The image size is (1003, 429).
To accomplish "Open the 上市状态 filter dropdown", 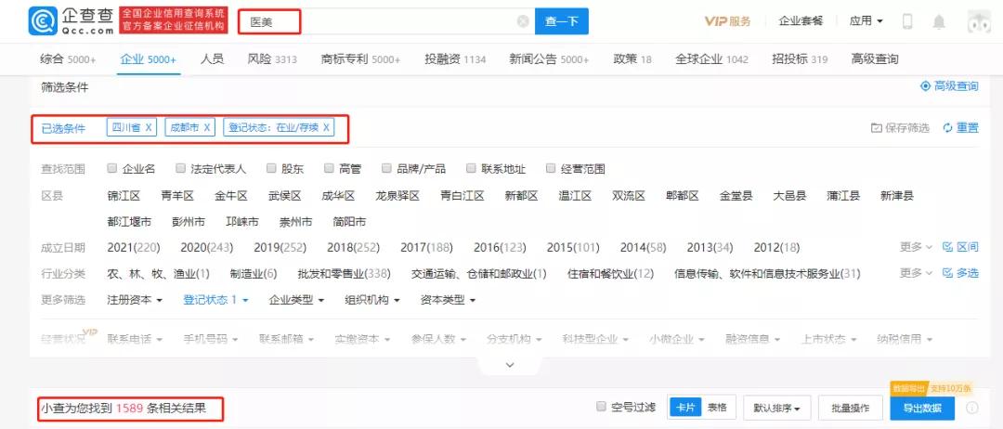I will coord(830,339).
